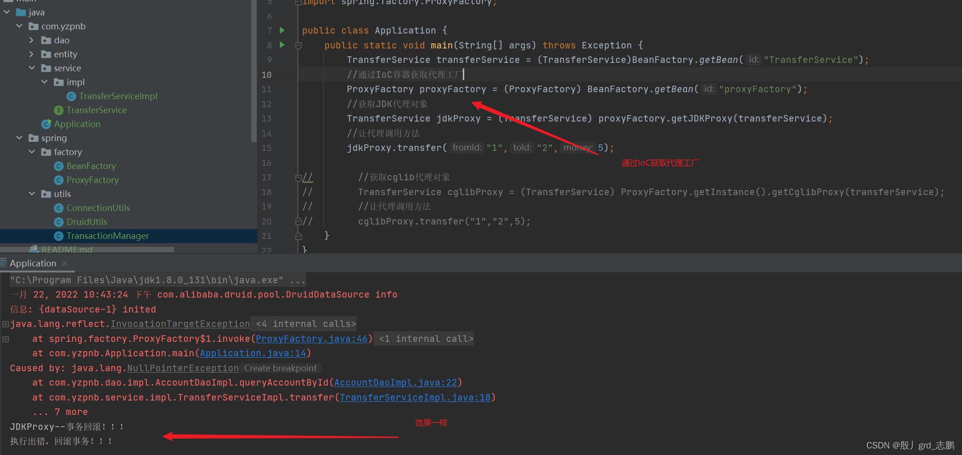Click the com.yzpnb package folder icon
This screenshot has height=455, width=962.
[34, 26]
